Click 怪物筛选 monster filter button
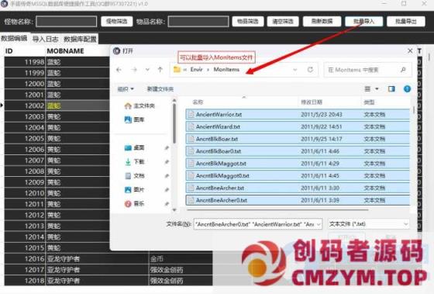Viewport: 434px width, 294px height. click(117, 22)
